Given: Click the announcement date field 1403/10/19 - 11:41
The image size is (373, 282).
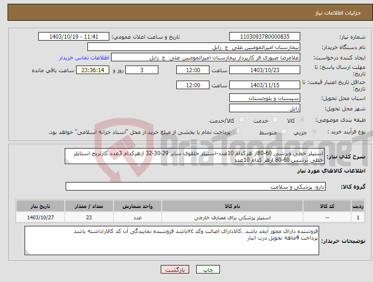Looking at the screenshot, I should 73,37.
